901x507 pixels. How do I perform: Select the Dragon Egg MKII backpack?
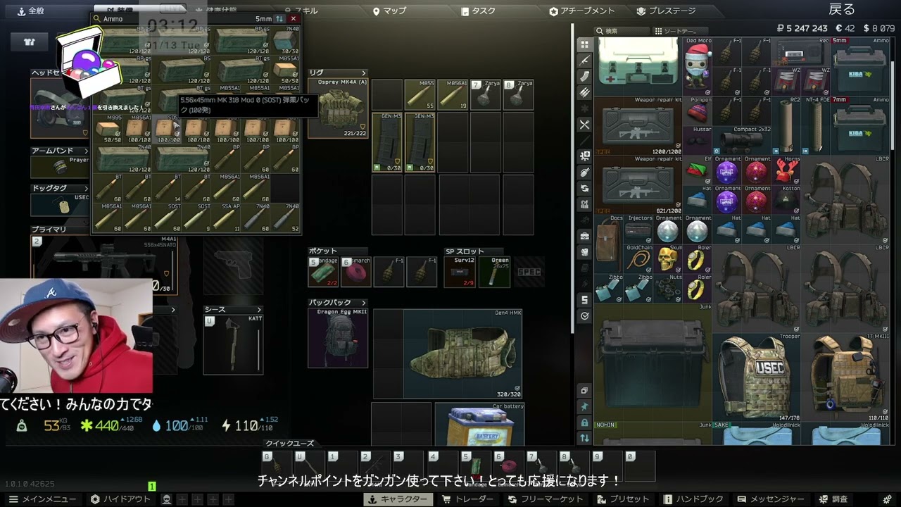(x=338, y=338)
